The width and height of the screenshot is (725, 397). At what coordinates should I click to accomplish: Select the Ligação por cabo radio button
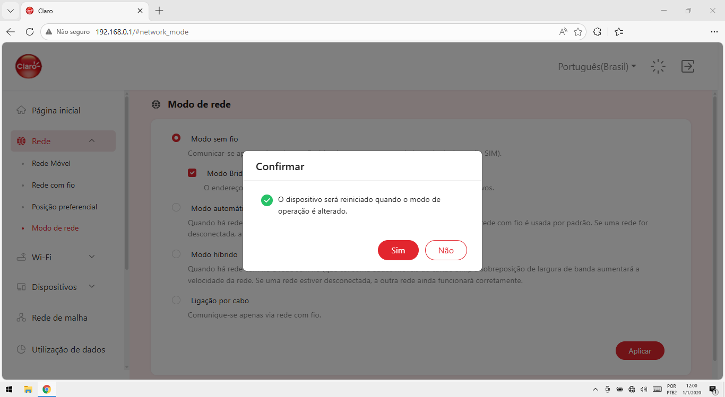(x=176, y=300)
